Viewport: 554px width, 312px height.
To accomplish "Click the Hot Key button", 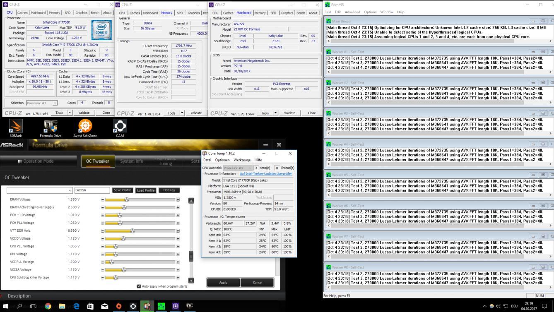I will point(169,190).
